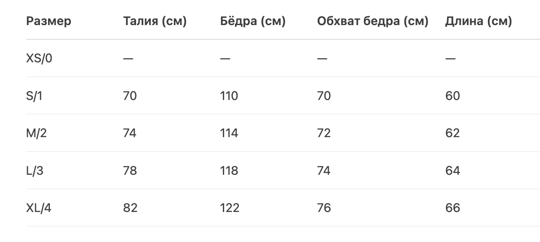Screen dimensions: 540x242
Task: Click the Длина (см) column header
Action: (478, 21)
